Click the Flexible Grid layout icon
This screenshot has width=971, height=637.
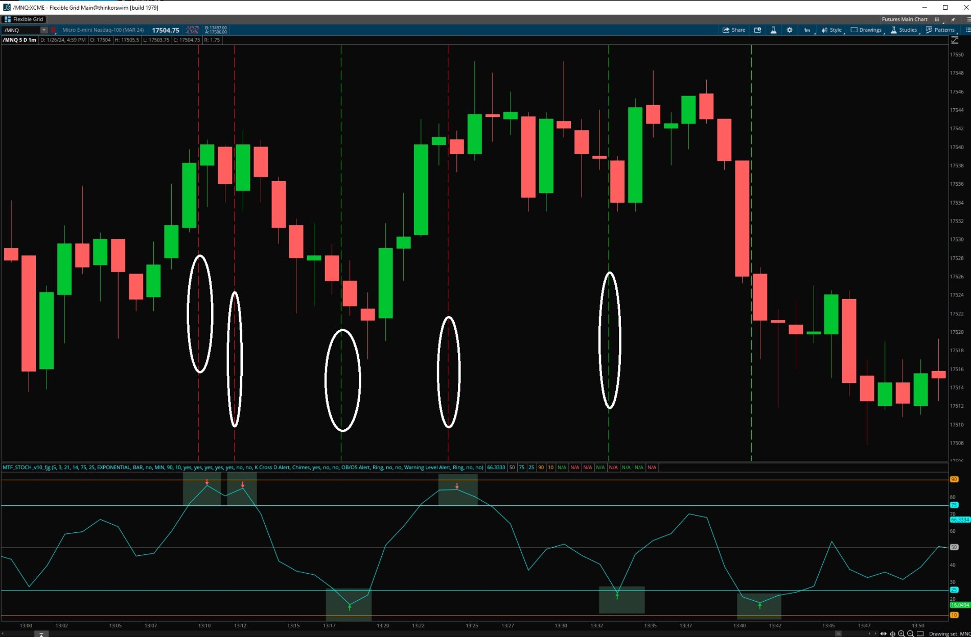7,19
